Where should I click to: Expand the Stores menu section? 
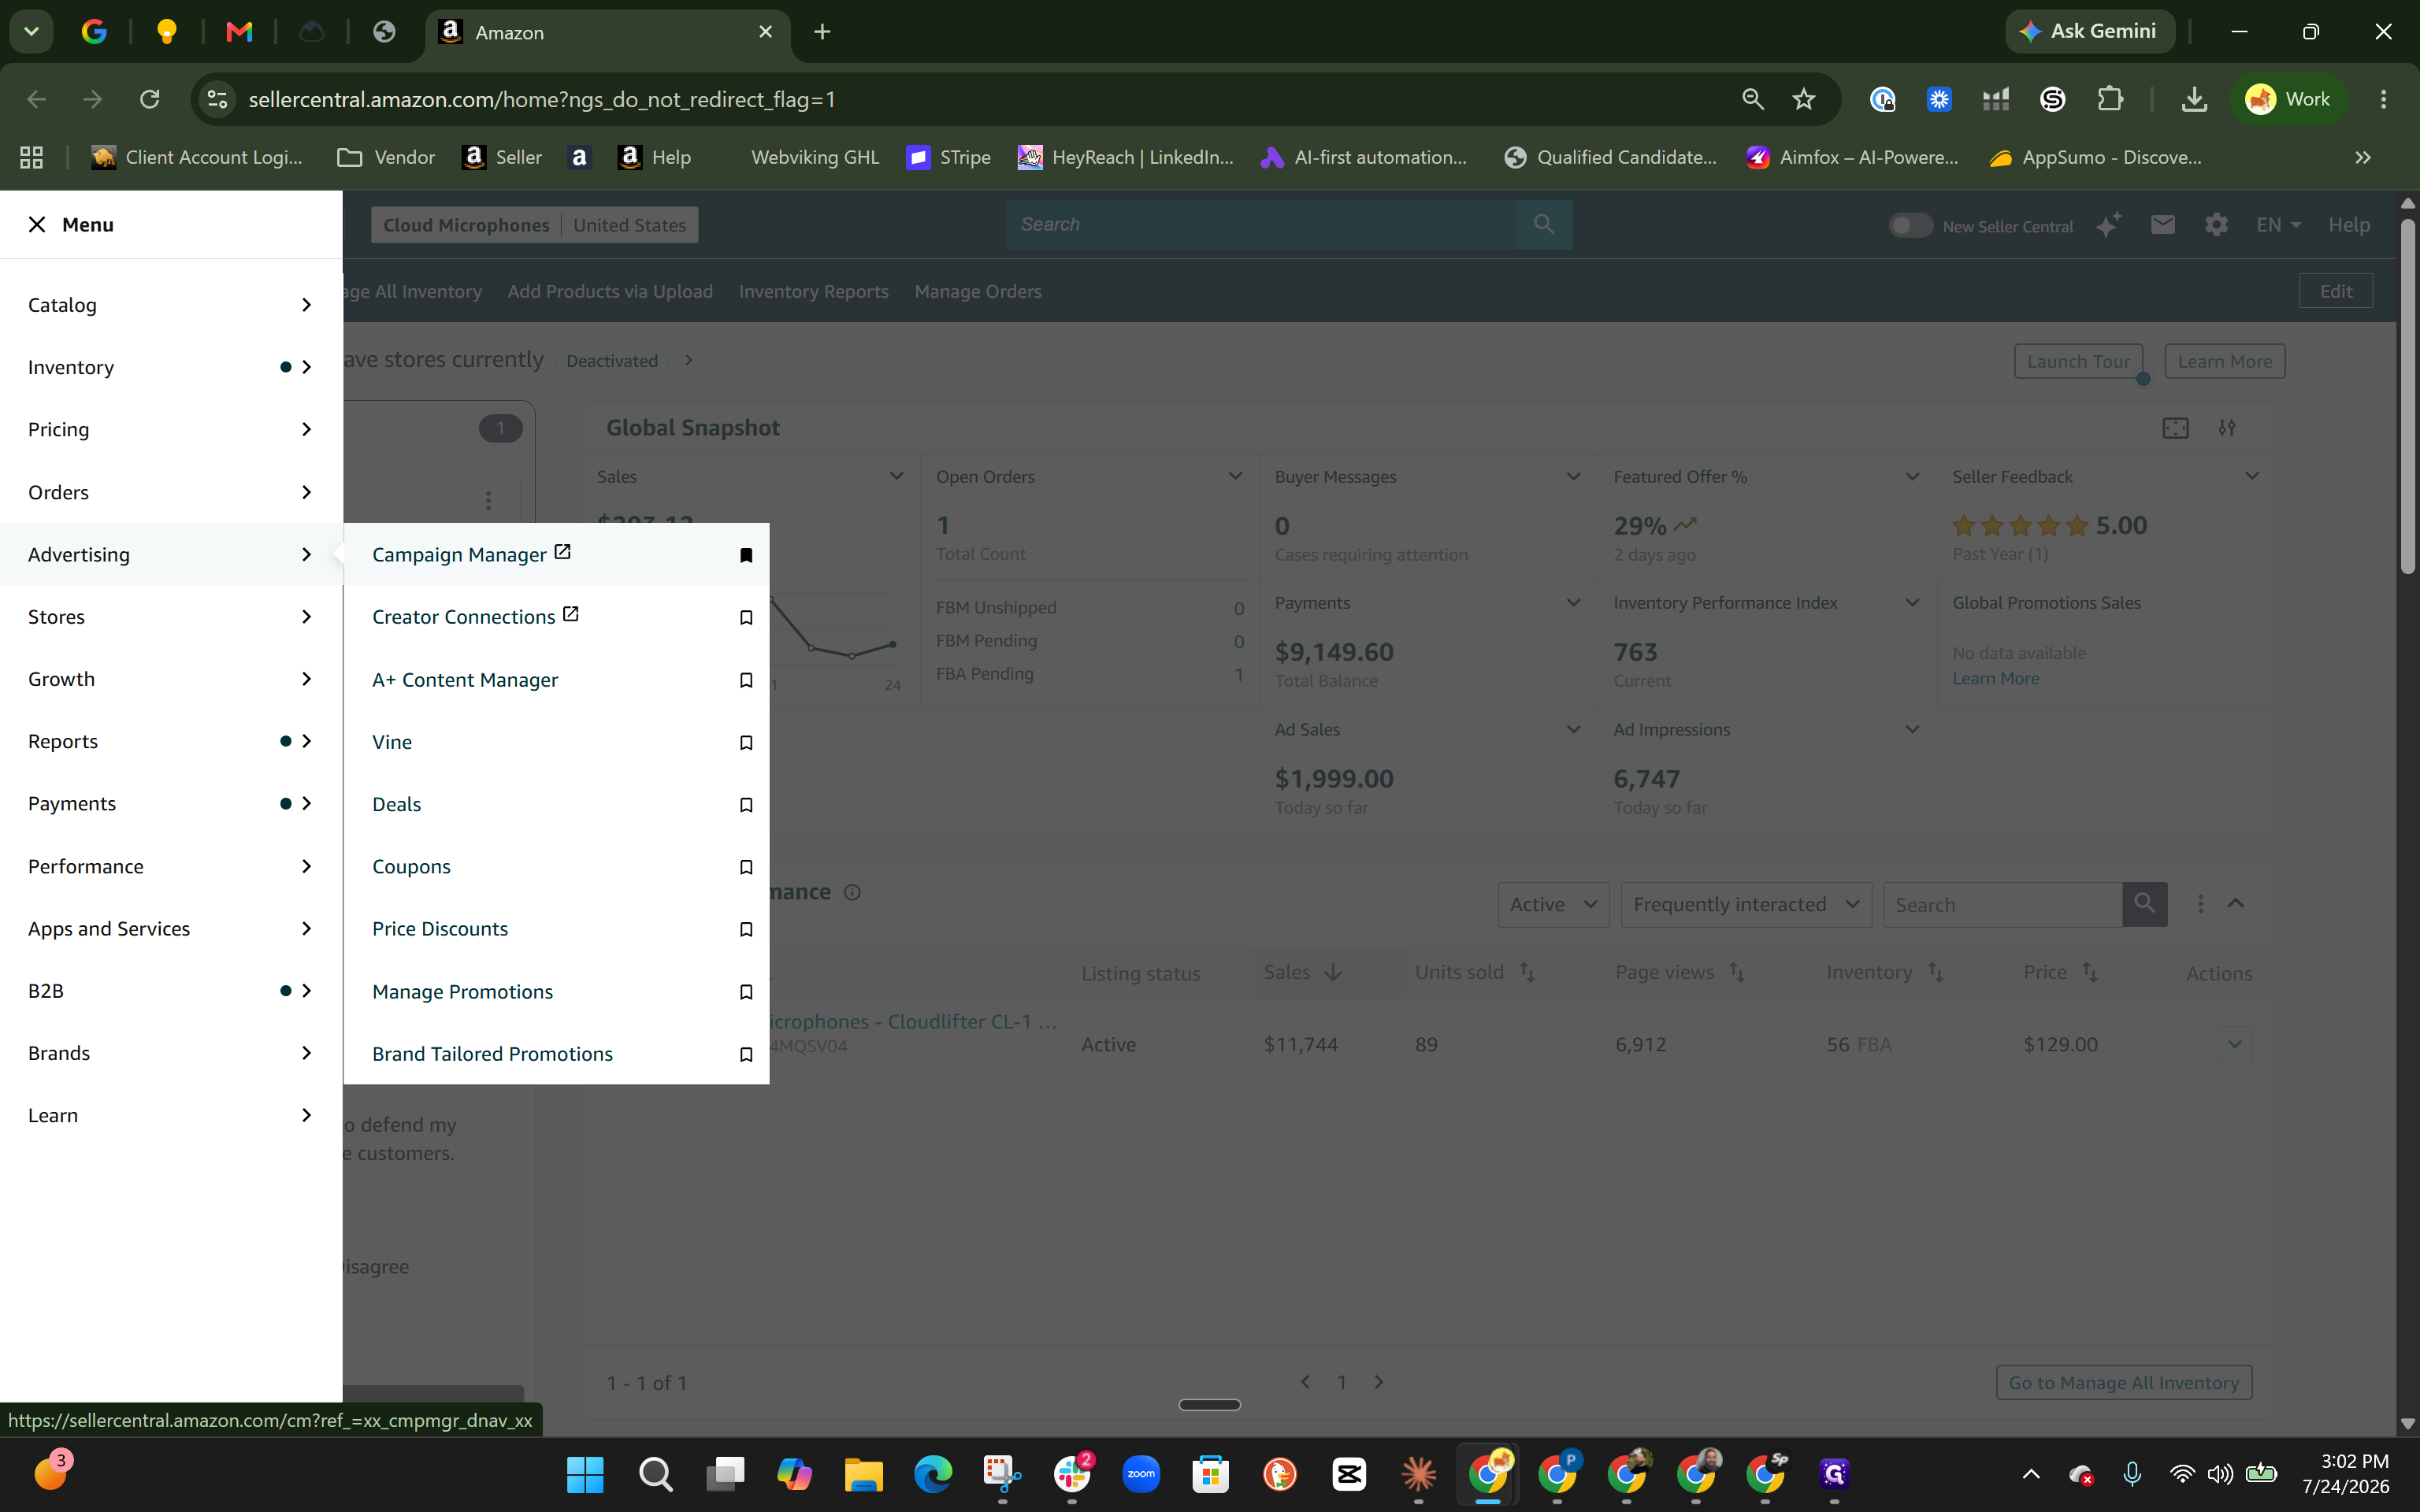(171, 617)
